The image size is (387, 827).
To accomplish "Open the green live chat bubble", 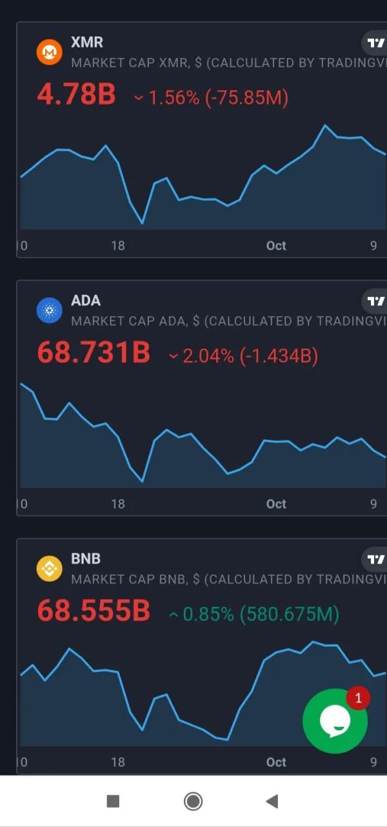I will [334, 722].
